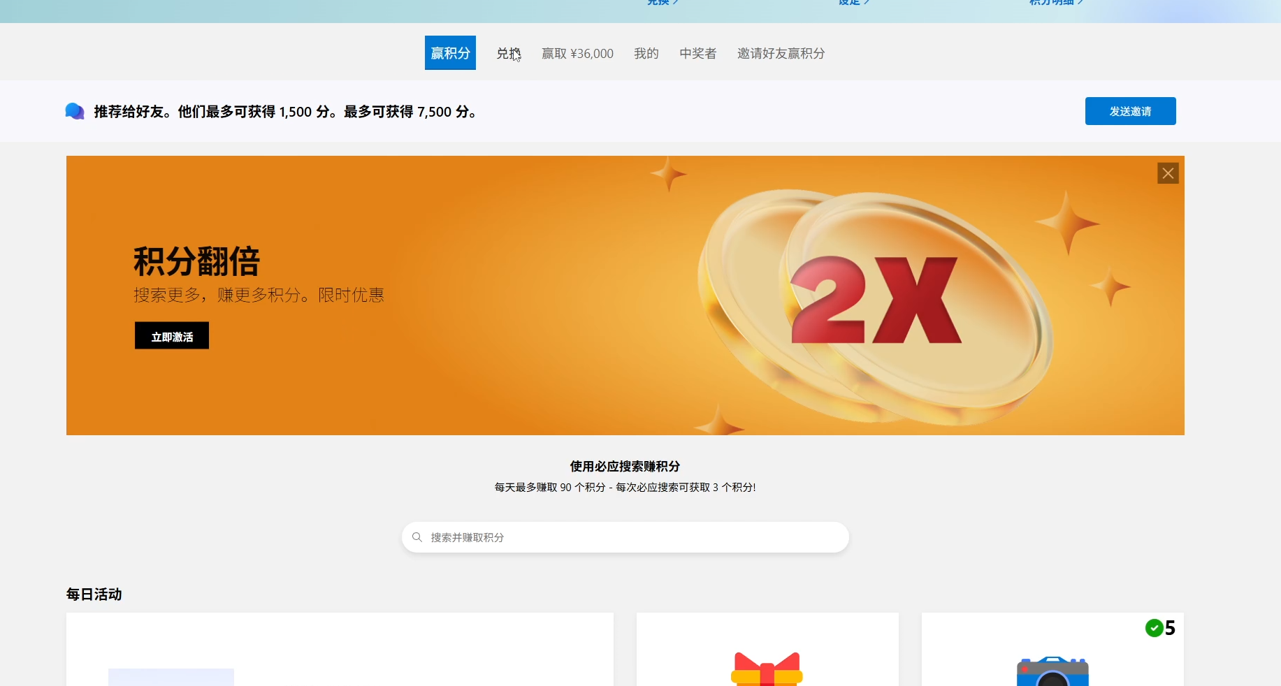Screen dimensions: 1281x686
Task: Click the 搜索并赚取积分 search field
Action: [625, 537]
